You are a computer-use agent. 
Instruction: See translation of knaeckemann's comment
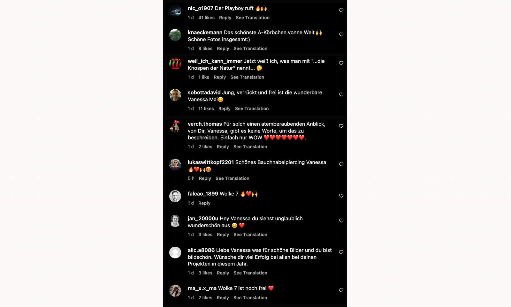pyautogui.click(x=250, y=49)
